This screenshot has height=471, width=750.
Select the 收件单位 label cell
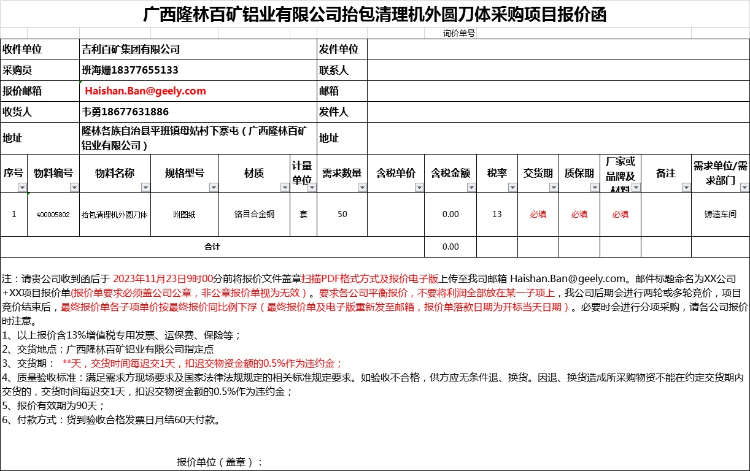coord(40,49)
